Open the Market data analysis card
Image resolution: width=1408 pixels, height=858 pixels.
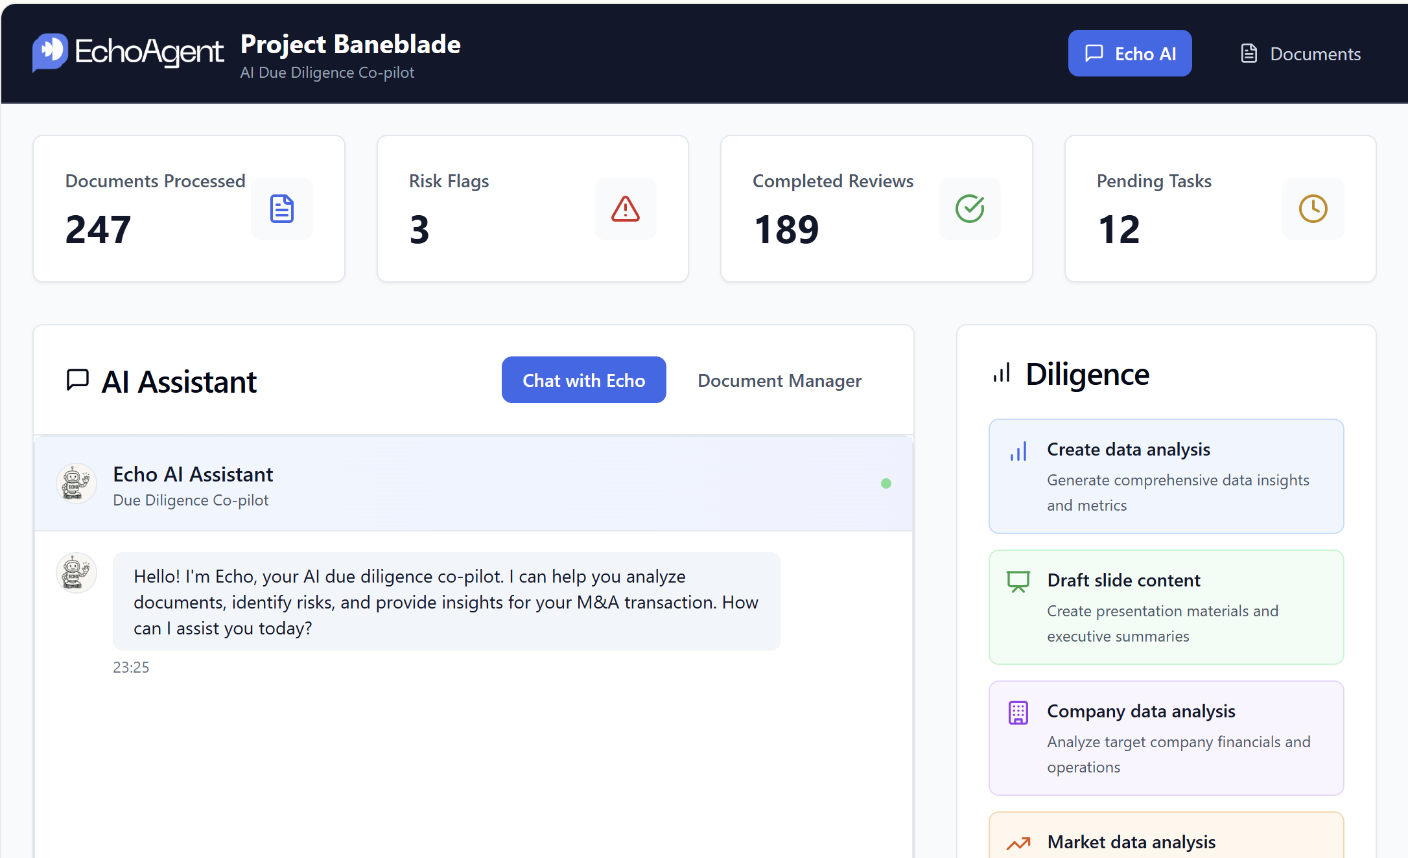1166,835
